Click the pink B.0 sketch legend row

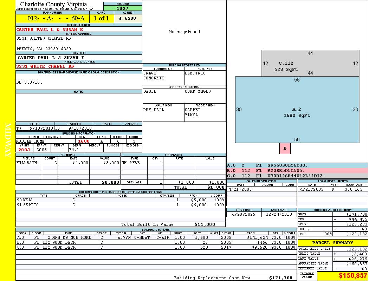click(297, 170)
